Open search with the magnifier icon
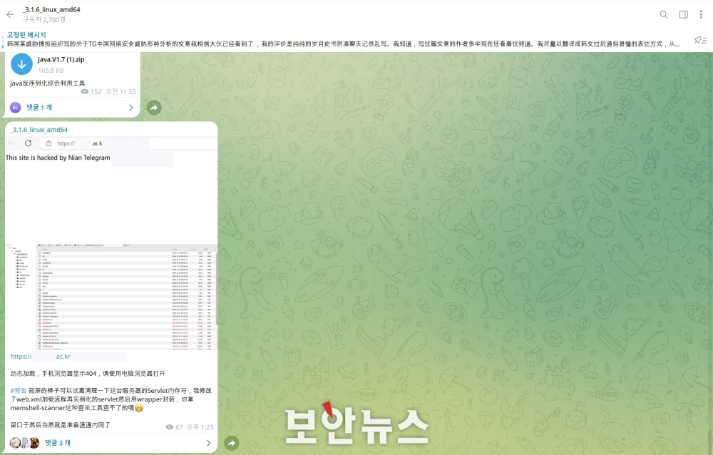Image resolution: width=713 pixels, height=455 pixels. pyautogui.click(x=664, y=14)
